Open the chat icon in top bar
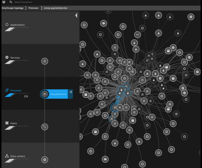Image resolution: width=202 pixels, height=168 pixels. click(x=3, y=2)
